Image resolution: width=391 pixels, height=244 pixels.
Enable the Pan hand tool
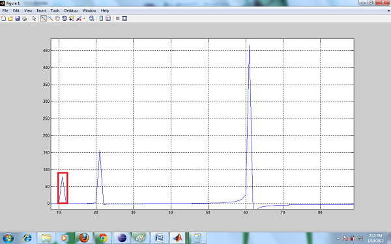57,18
